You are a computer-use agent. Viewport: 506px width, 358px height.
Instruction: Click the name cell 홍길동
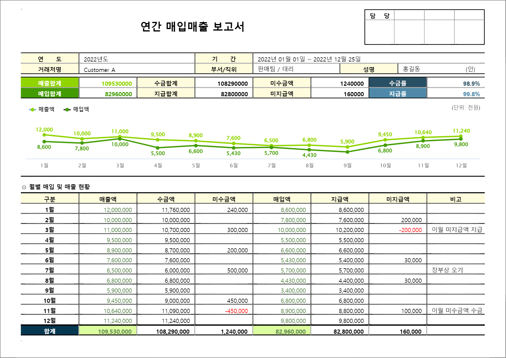pos(411,69)
